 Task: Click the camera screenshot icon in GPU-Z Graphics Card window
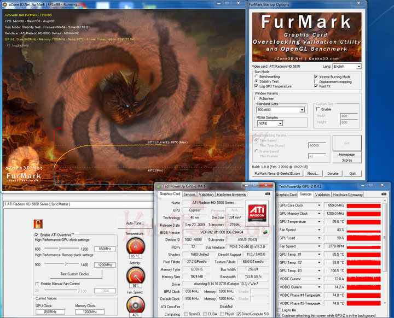coord(268,194)
